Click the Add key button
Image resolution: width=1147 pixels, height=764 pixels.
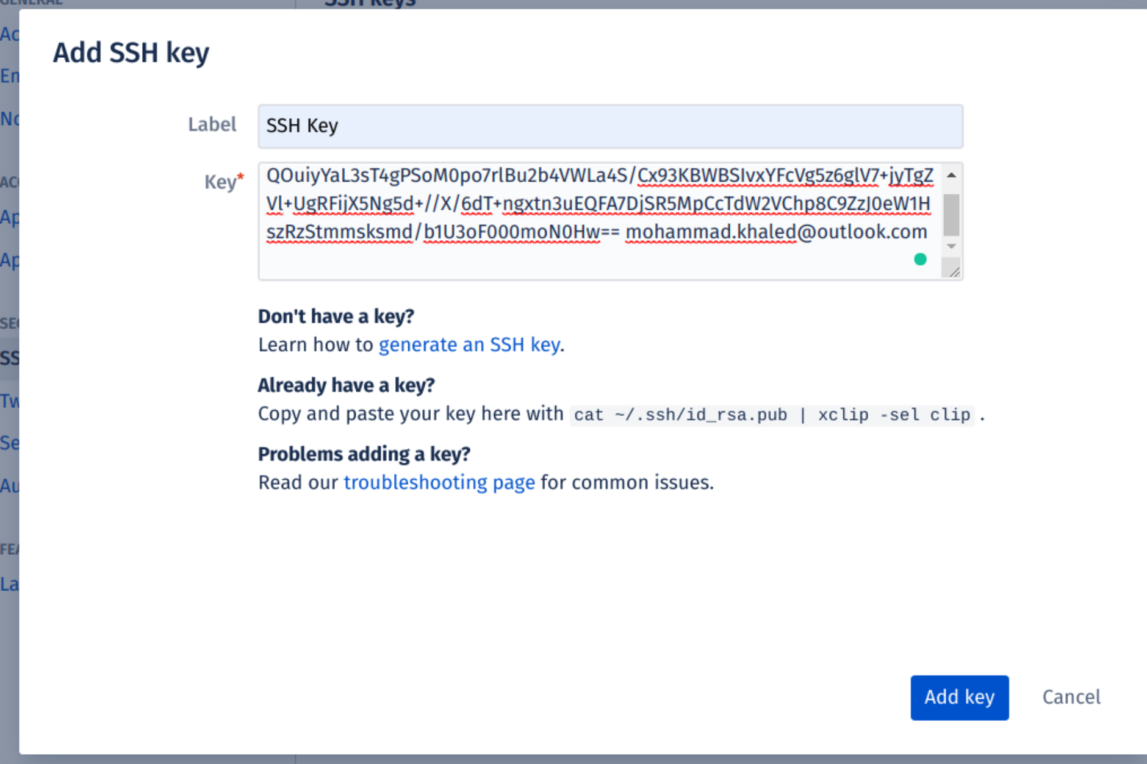tap(959, 698)
